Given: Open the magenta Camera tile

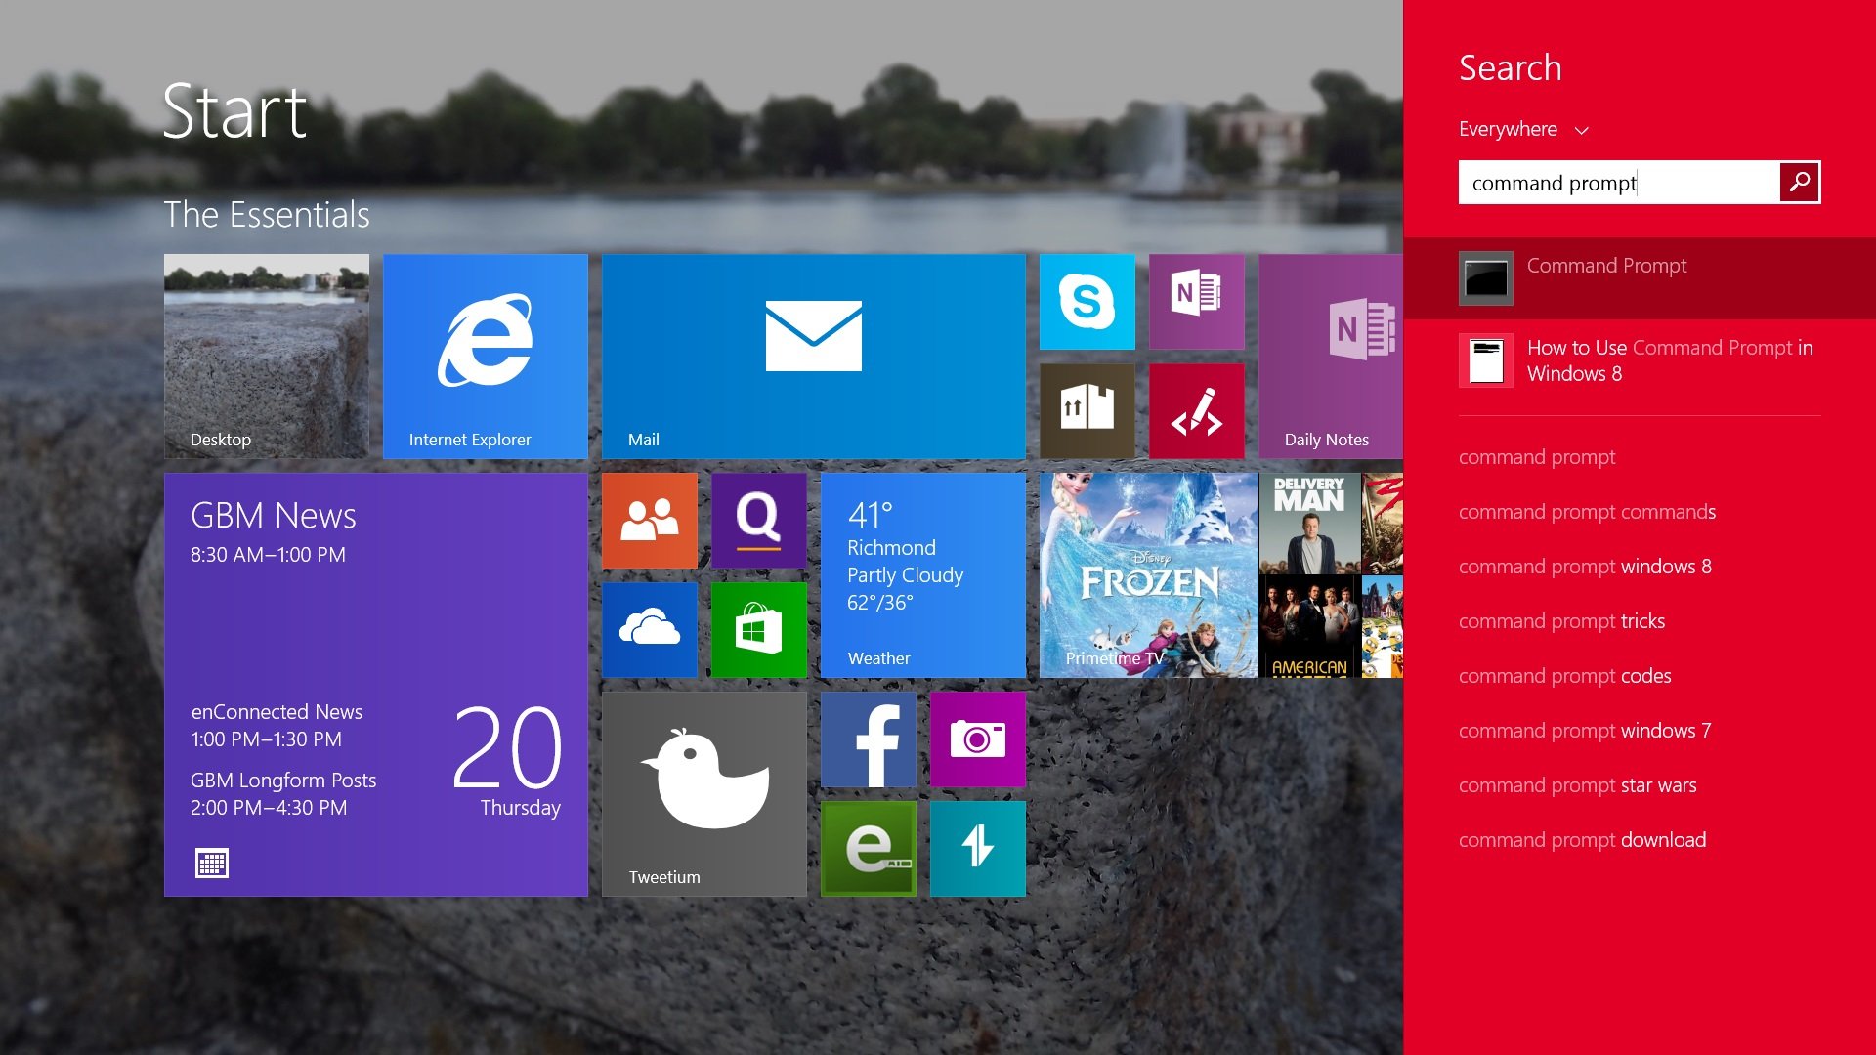Looking at the screenshot, I should click(x=978, y=739).
